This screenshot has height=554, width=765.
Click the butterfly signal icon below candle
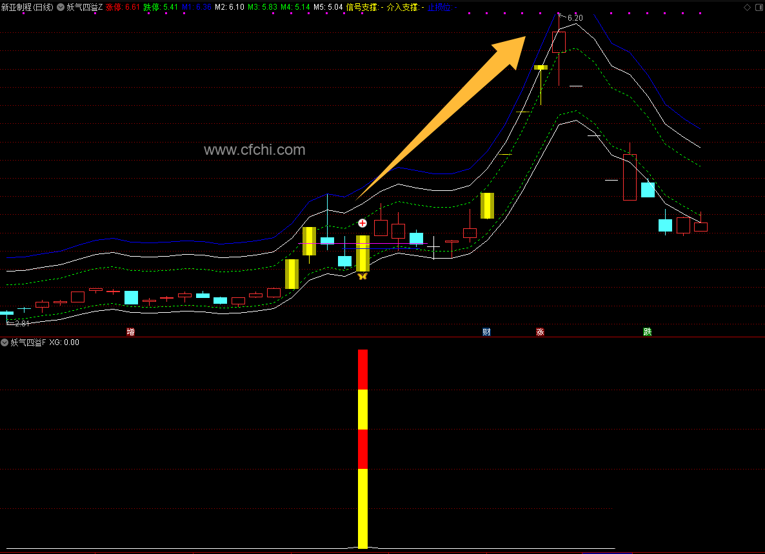pos(363,277)
